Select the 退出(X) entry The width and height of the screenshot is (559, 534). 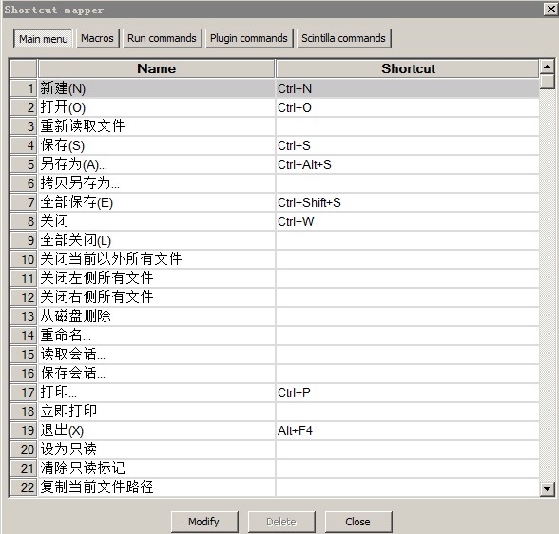pos(157,430)
